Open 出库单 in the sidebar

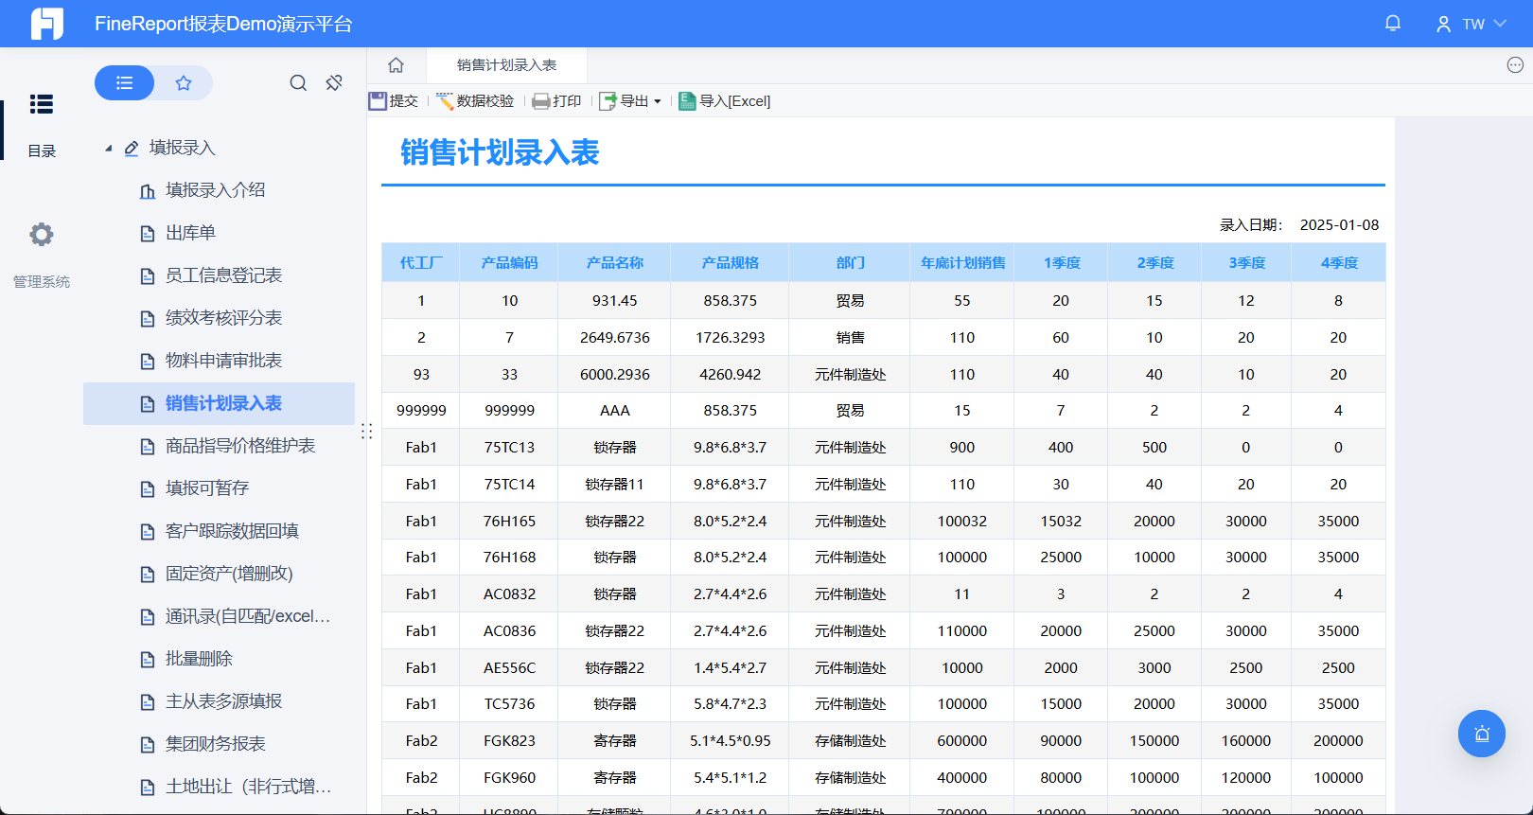190,233
